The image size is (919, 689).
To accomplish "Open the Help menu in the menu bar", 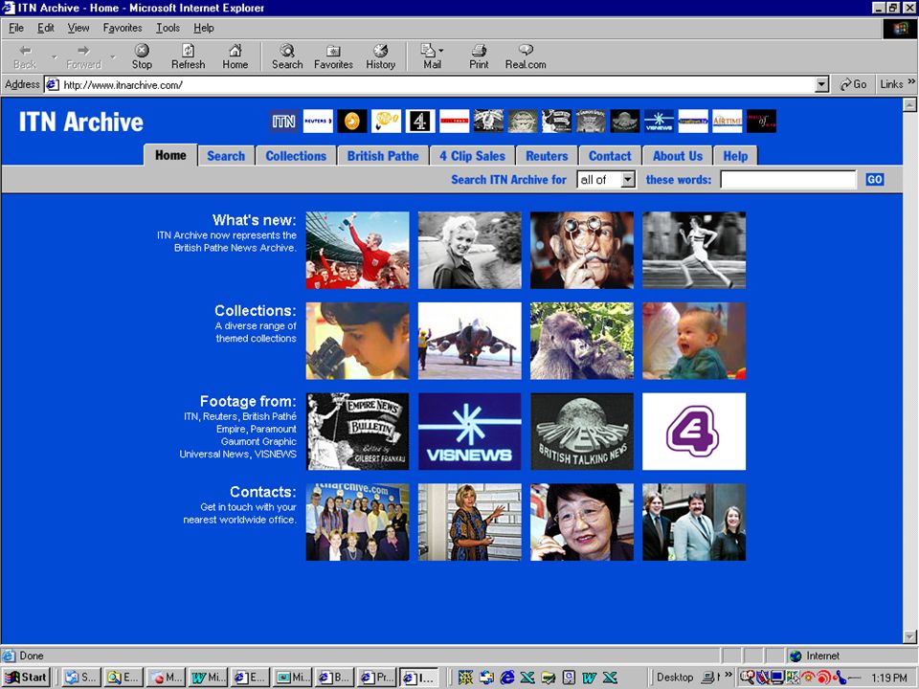I will [203, 28].
